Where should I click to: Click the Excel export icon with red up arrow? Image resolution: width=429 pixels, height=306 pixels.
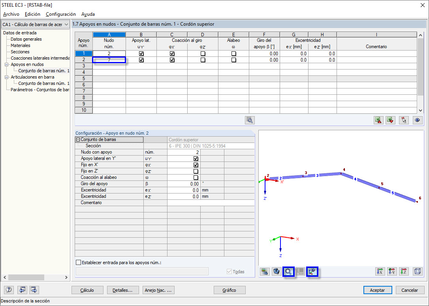point(378,120)
